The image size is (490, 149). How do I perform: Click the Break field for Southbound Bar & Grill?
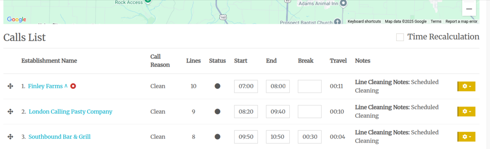pyautogui.click(x=309, y=137)
